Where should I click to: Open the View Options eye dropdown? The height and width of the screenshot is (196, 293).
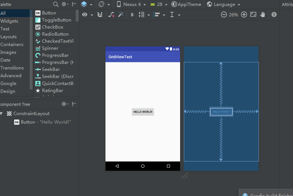pos(87,15)
